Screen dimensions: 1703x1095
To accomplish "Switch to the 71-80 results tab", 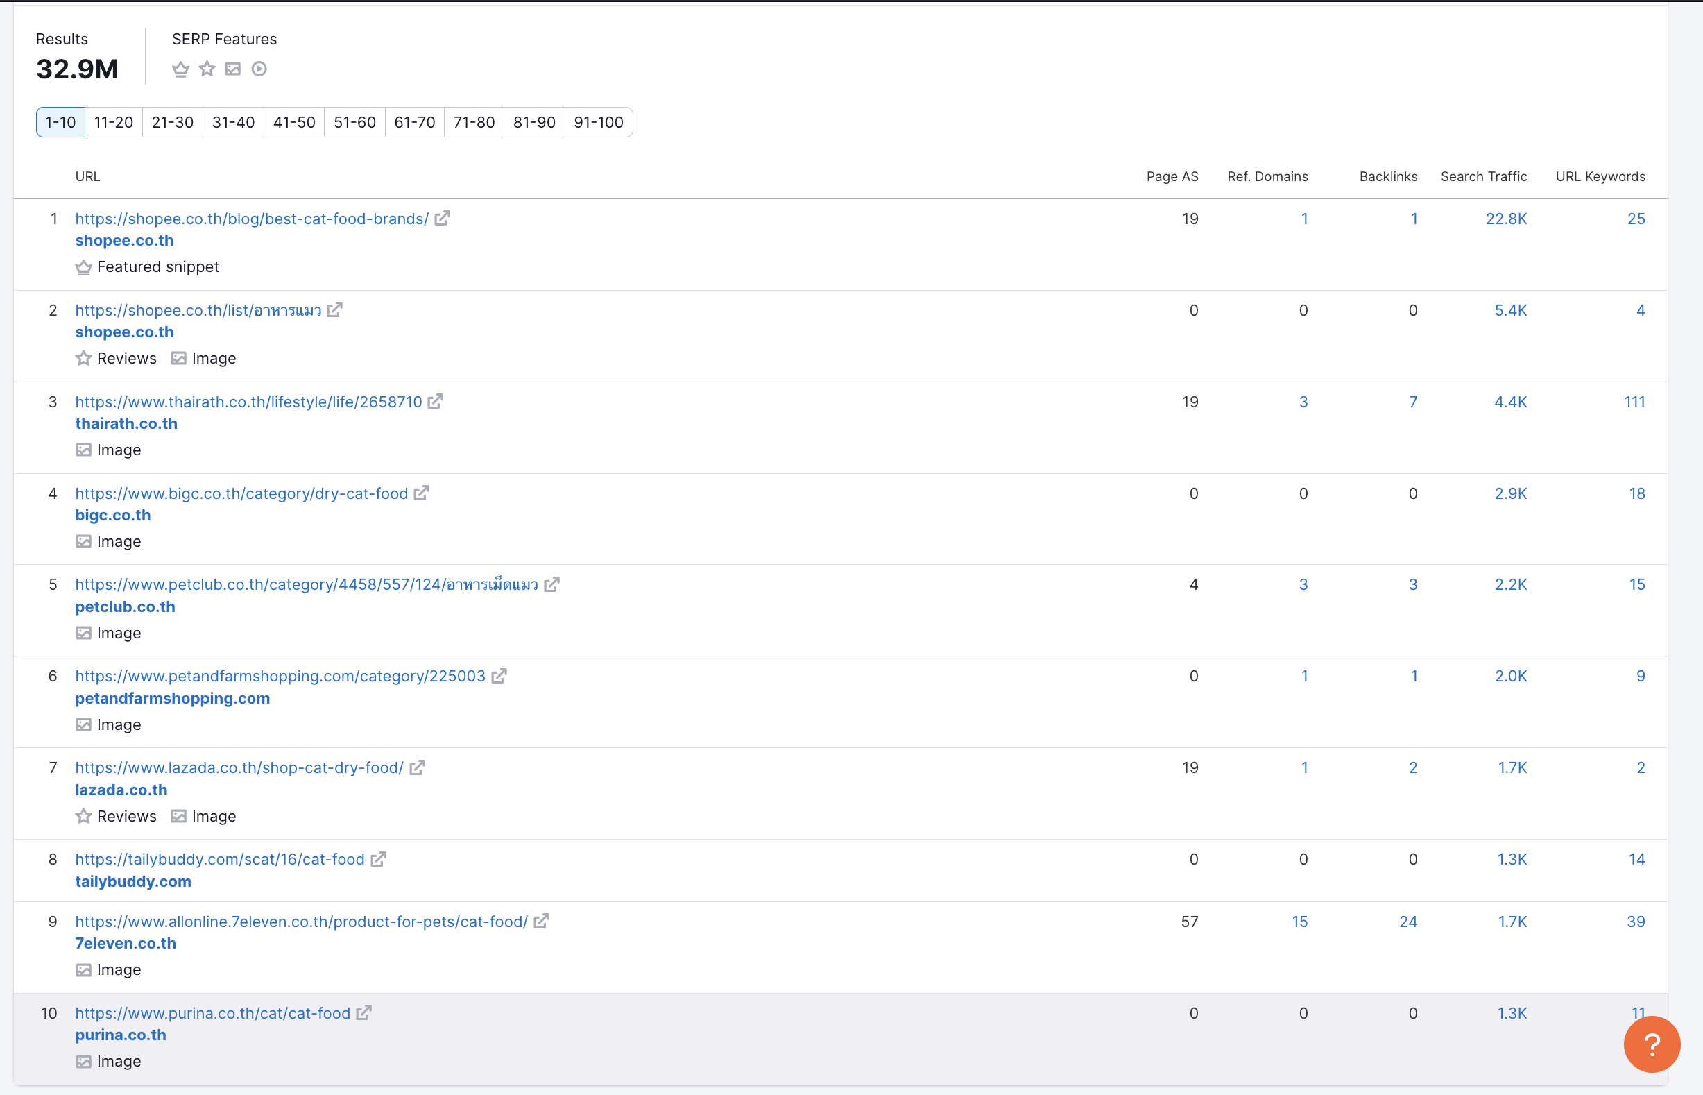I will 474,122.
